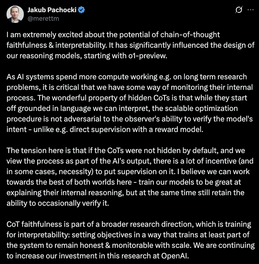Open the Grok explain-post icon
259x264 pixels.
(239, 10)
